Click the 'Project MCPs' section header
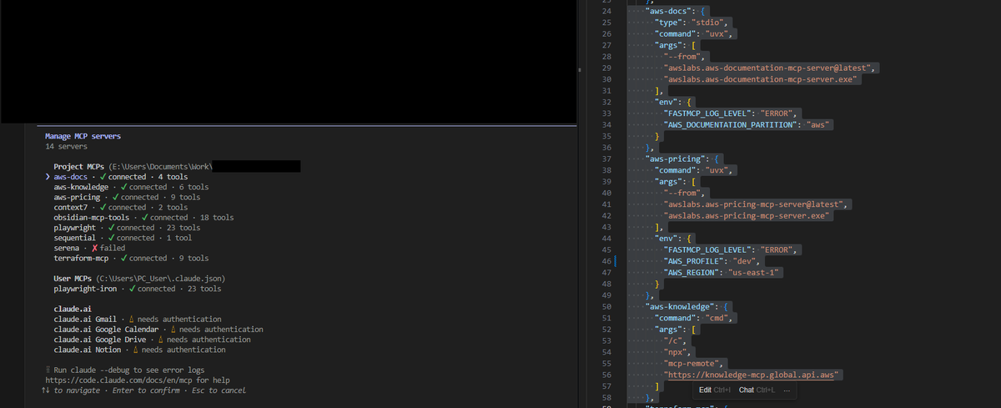This screenshot has width=1001, height=408. [79, 167]
